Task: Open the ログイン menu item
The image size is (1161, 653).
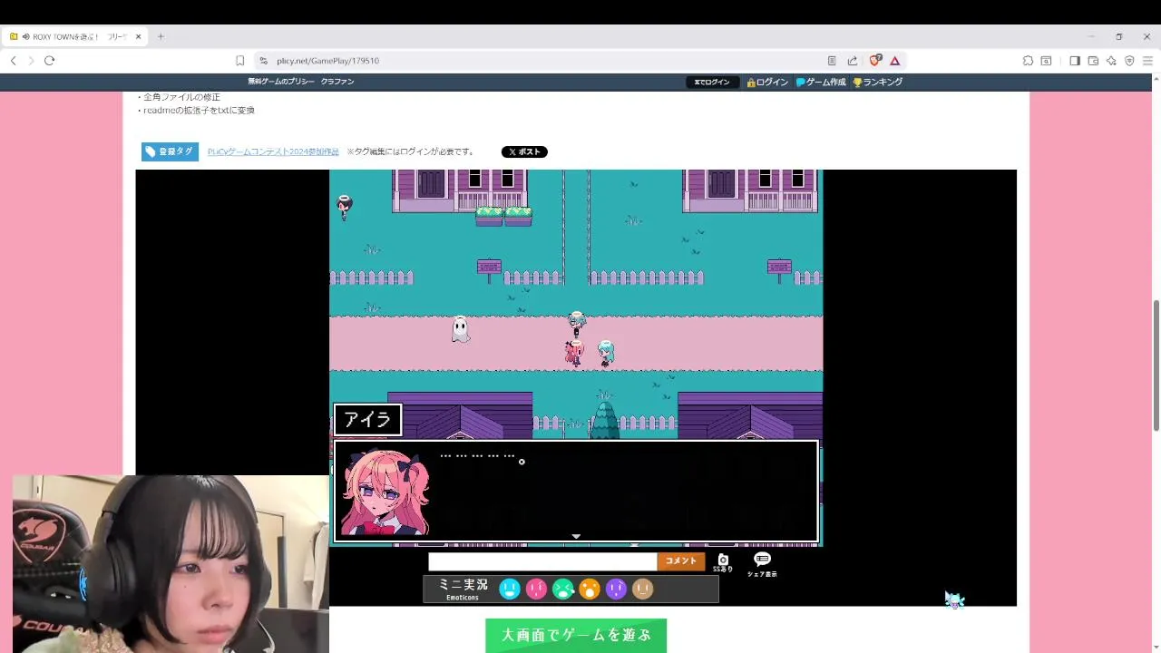Action: (767, 82)
